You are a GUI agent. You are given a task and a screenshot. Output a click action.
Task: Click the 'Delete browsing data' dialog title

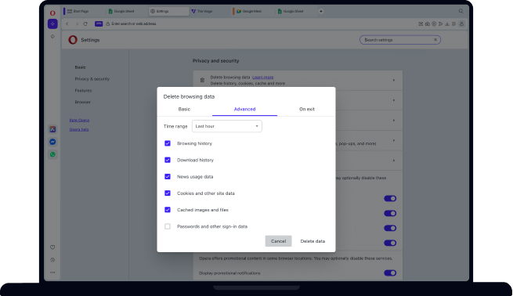pos(189,96)
